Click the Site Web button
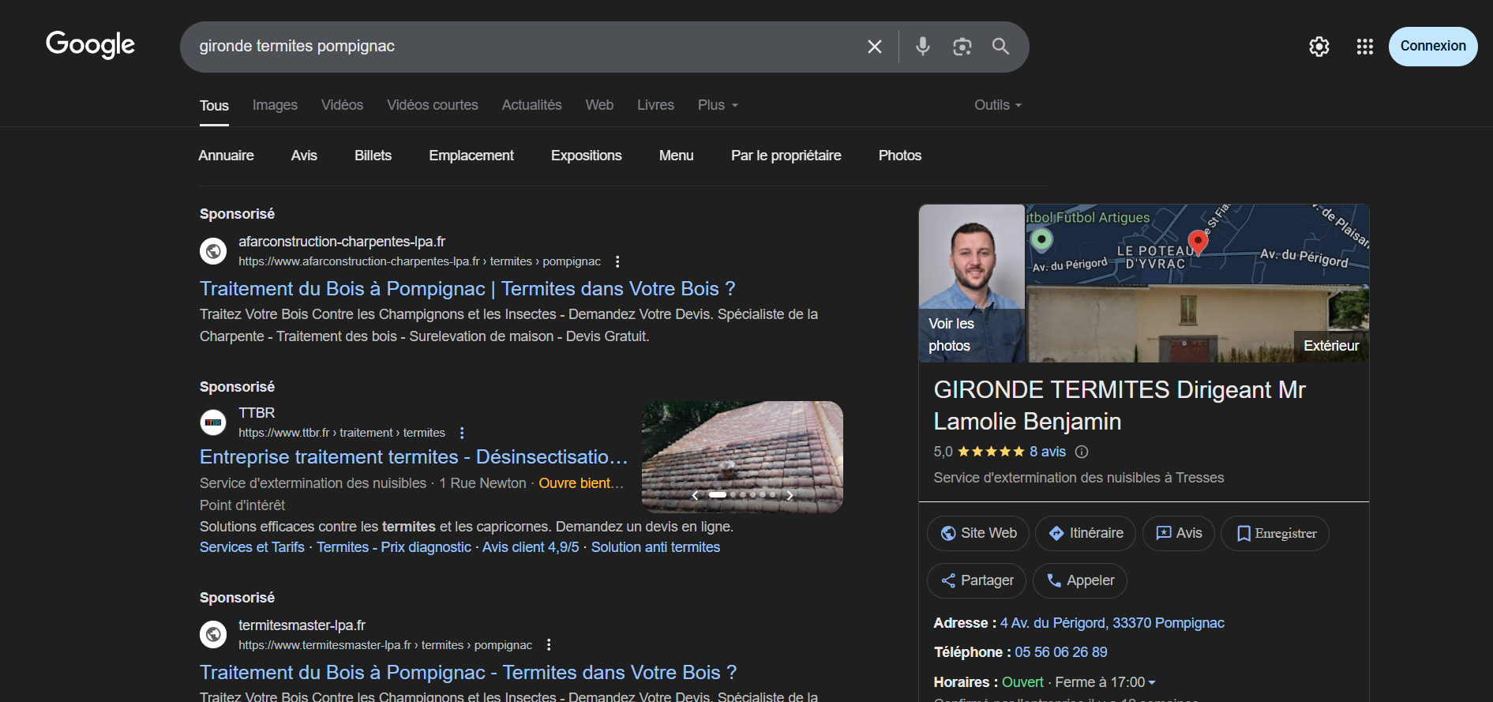This screenshot has width=1493, height=702. (x=978, y=533)
